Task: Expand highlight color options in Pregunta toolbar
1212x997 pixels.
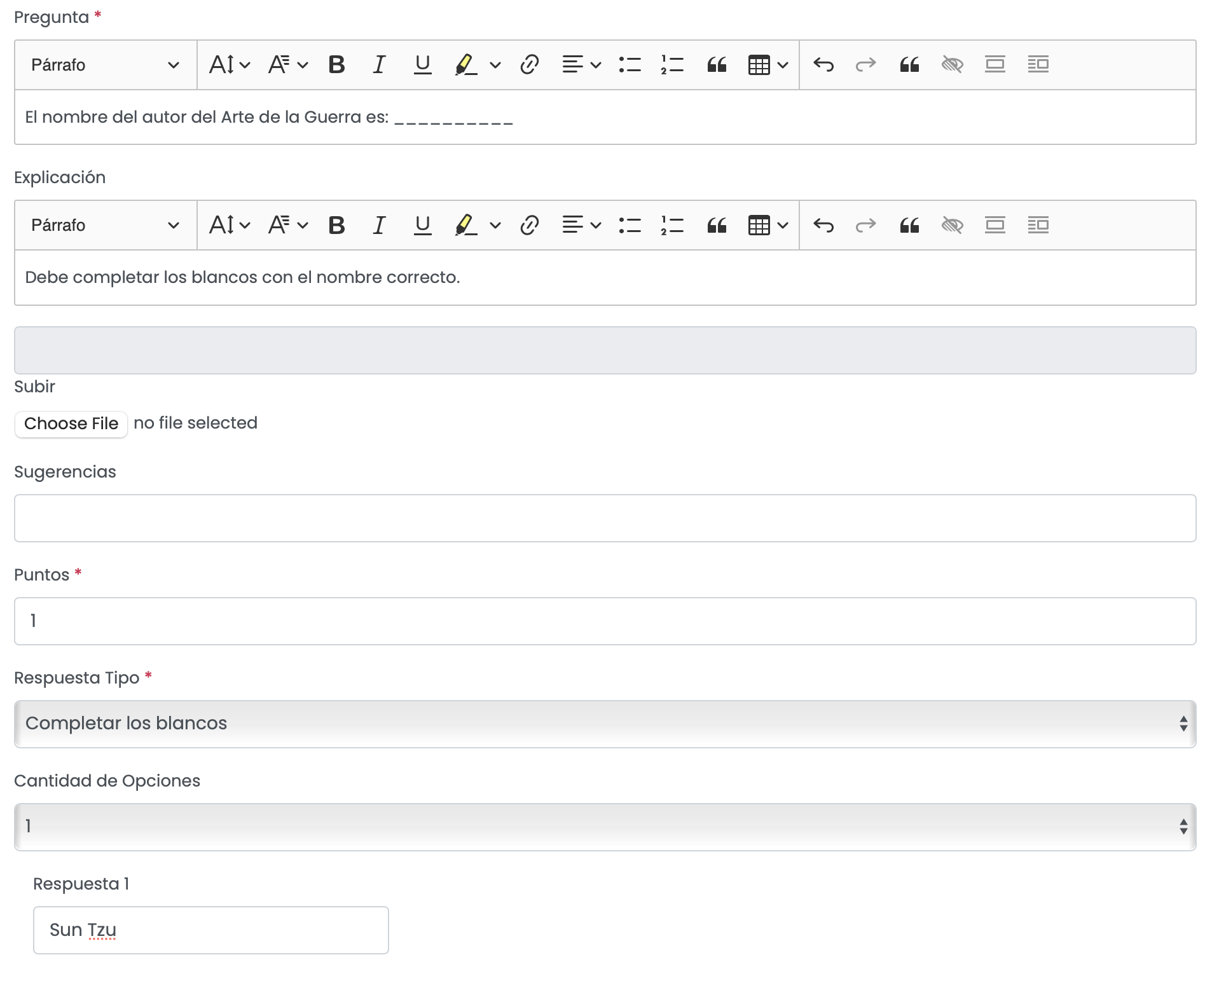Action: pyautogui.click(x=495, y=65)
